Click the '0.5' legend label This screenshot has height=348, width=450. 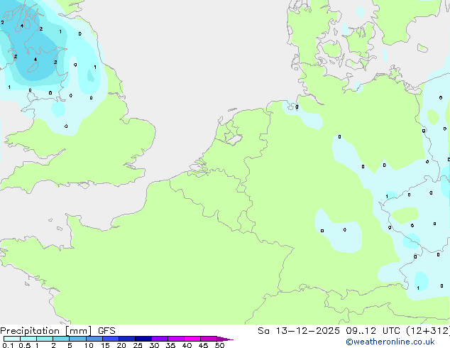tap(24, 345)
